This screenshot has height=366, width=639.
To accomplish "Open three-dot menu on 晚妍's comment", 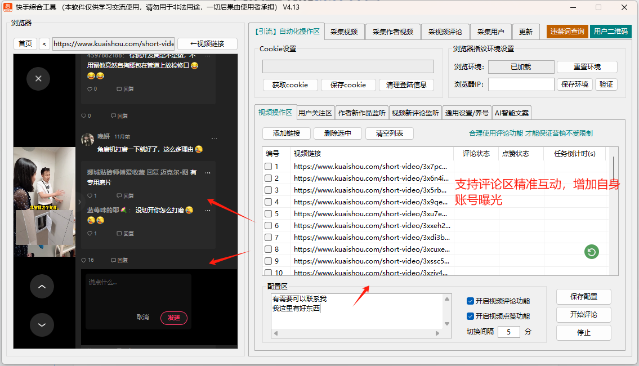I will click(x=214, y=137).
